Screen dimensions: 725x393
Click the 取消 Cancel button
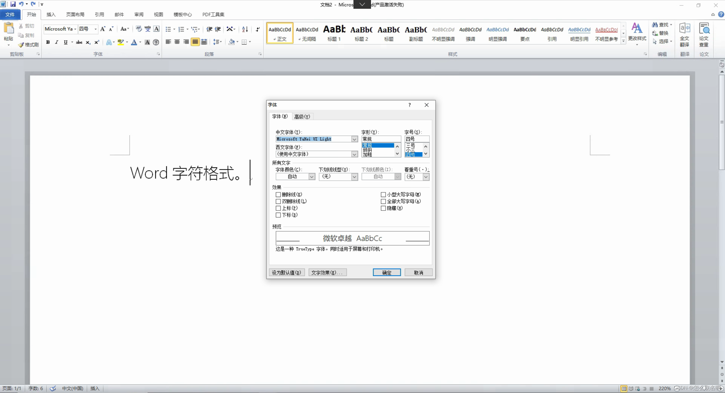(x=418, y=272)
